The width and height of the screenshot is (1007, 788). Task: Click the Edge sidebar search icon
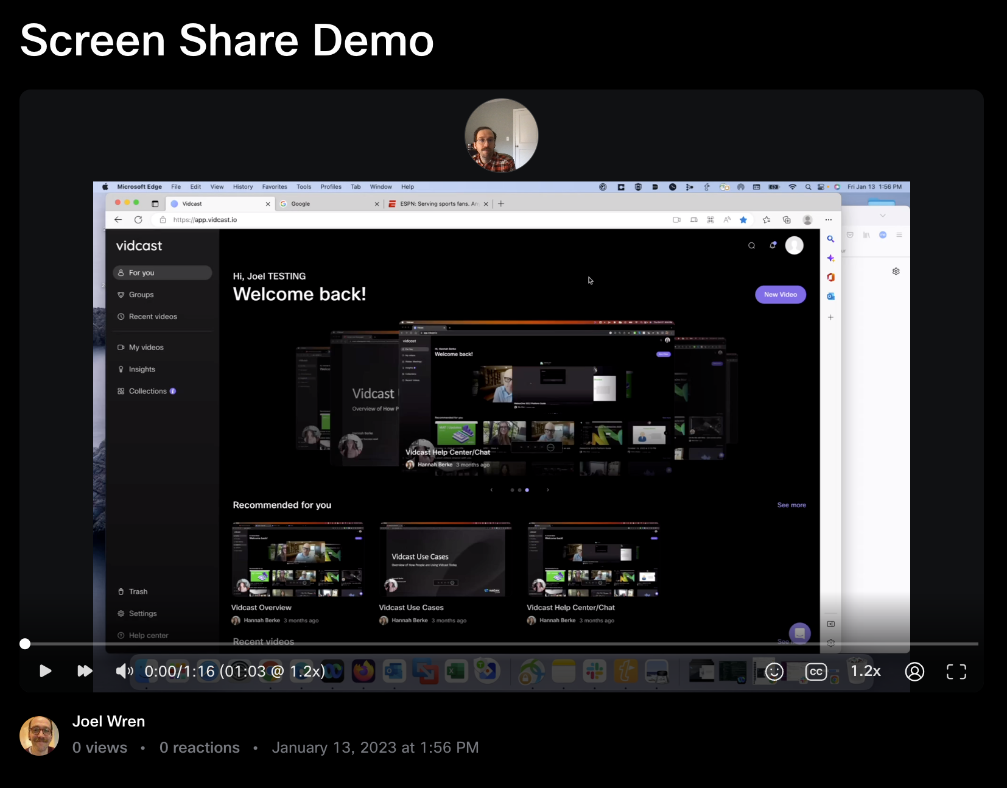[830, 239]
